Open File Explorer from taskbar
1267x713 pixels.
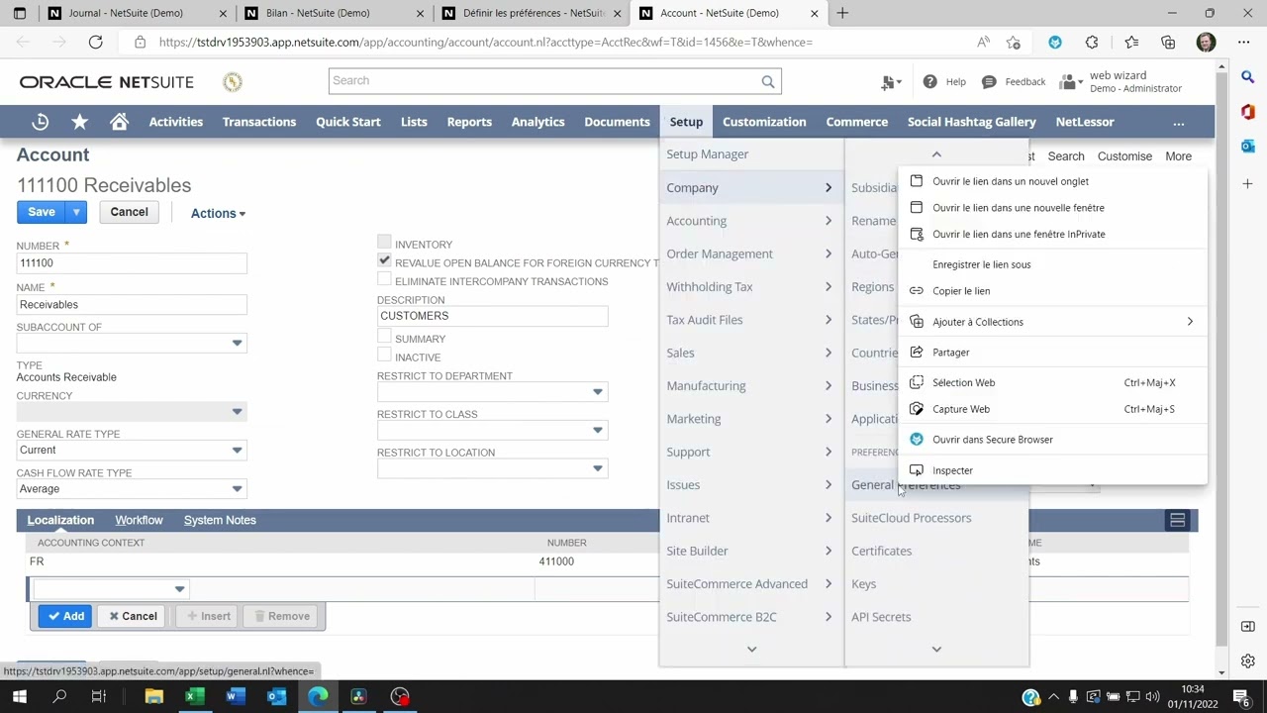click(153, 696)
